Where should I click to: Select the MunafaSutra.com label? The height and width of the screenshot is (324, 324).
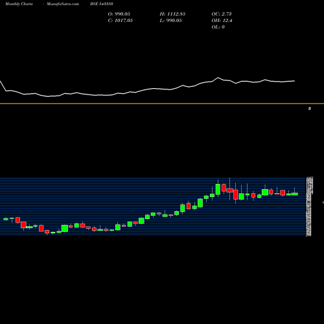pos(63,4)
